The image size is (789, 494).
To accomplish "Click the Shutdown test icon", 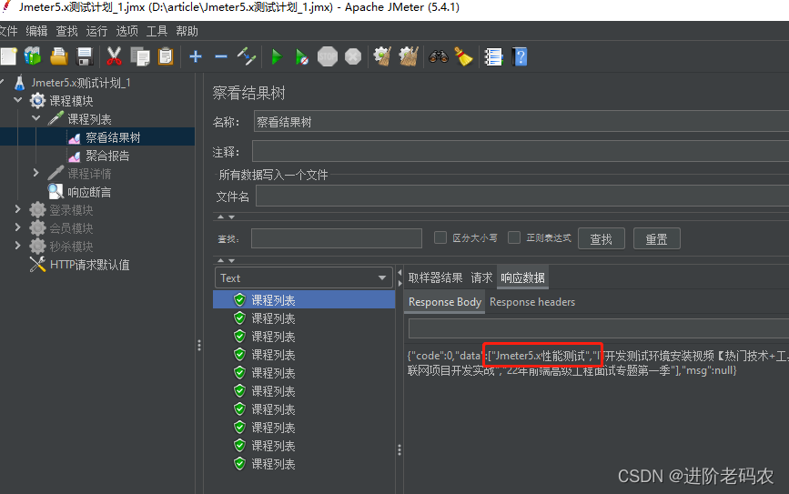I will (x=353, y=56).
